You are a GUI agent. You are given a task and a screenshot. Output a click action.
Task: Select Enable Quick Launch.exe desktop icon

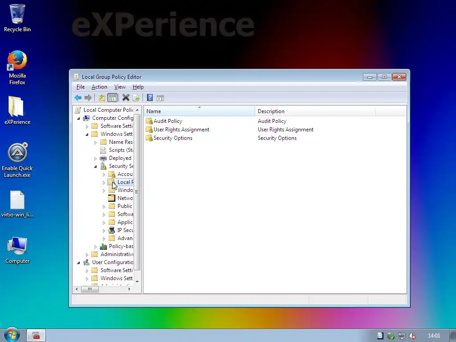coord(17,160)
